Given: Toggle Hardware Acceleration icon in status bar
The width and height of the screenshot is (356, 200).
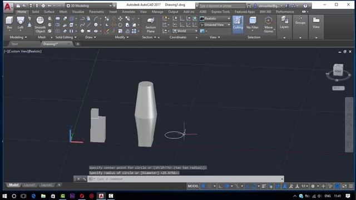Looking at the screenshot, I should [338, 186].
